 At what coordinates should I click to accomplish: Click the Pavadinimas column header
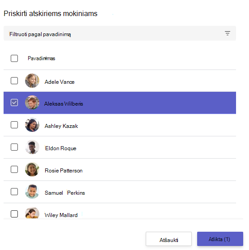pyautogui.click(x=42, y=58)
